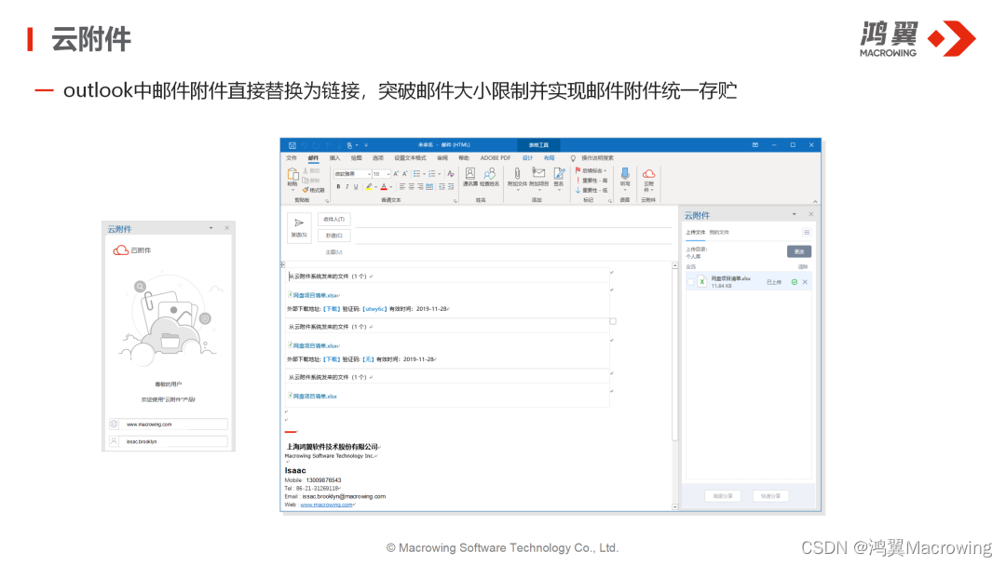The width and height of the screenshot is (1006, 566).
Task: Open the Follow Up flag (后续标志) dropdown
Action: pyautogui.click(x=591, y=170)
